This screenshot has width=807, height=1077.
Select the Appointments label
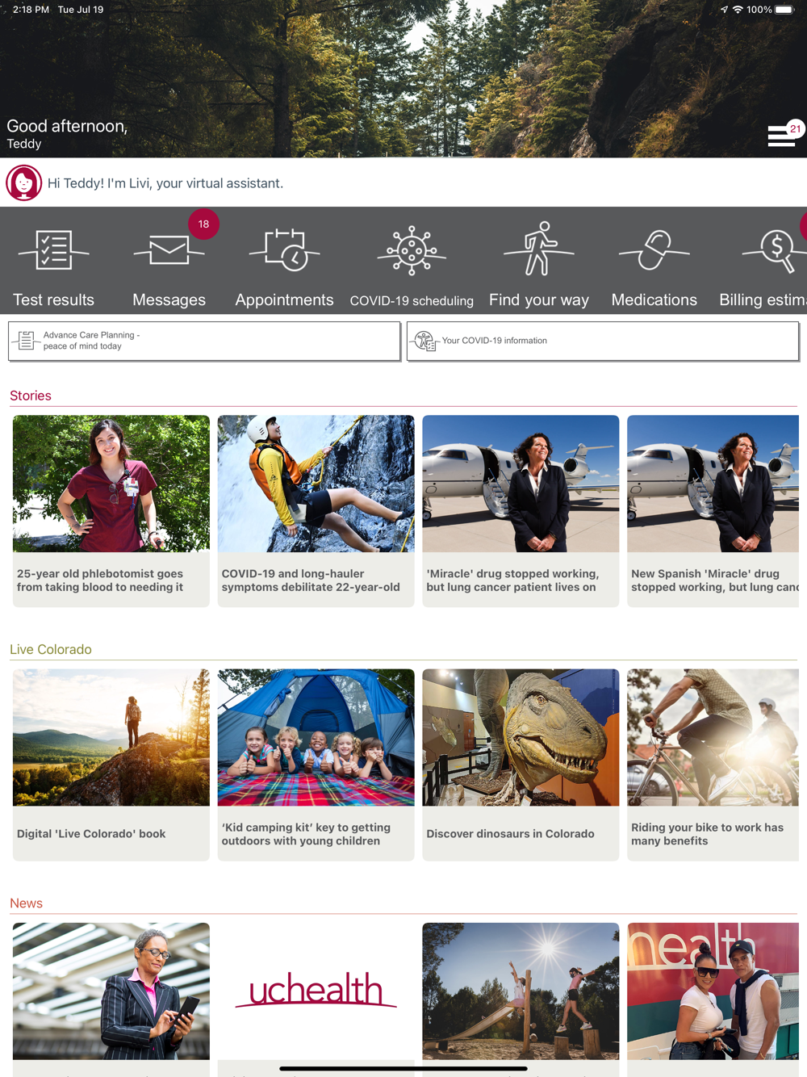point(284,300)
